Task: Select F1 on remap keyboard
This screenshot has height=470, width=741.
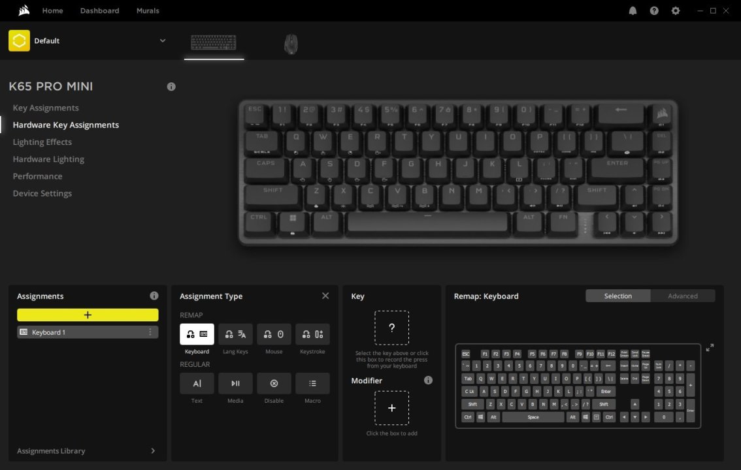Action: pos(485,354)
